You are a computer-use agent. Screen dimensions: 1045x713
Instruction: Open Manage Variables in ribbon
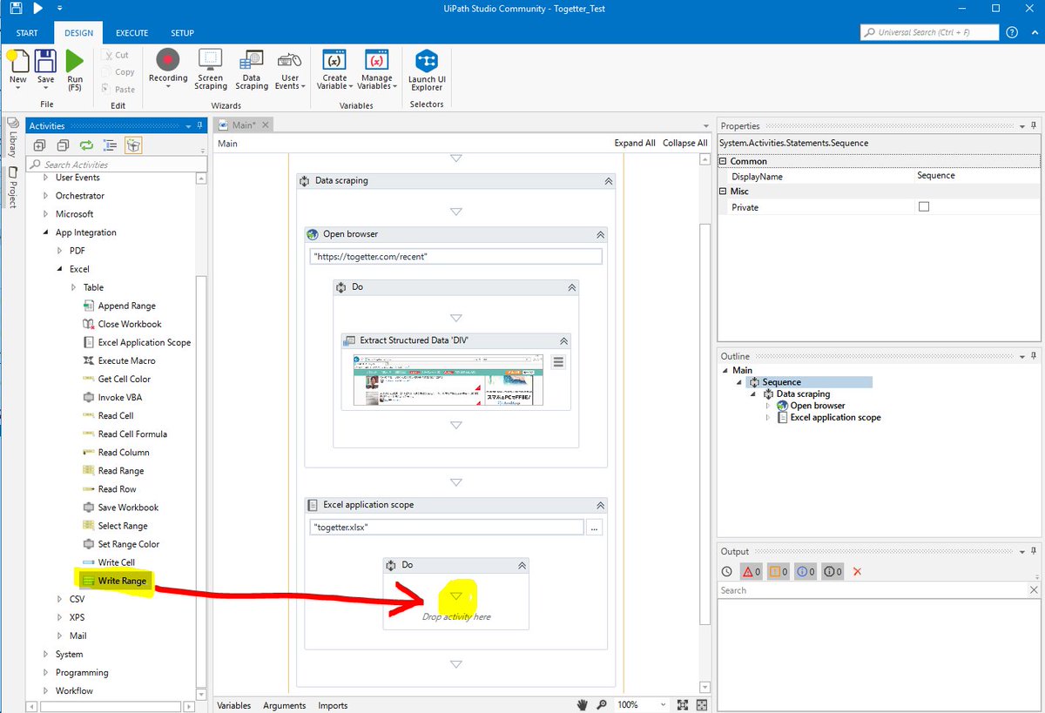tap(377, 59)
